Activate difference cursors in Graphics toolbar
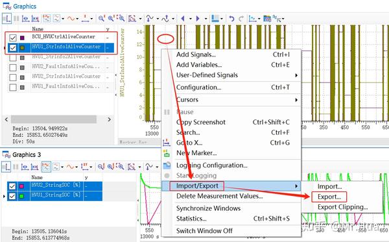 pos(35,18)
